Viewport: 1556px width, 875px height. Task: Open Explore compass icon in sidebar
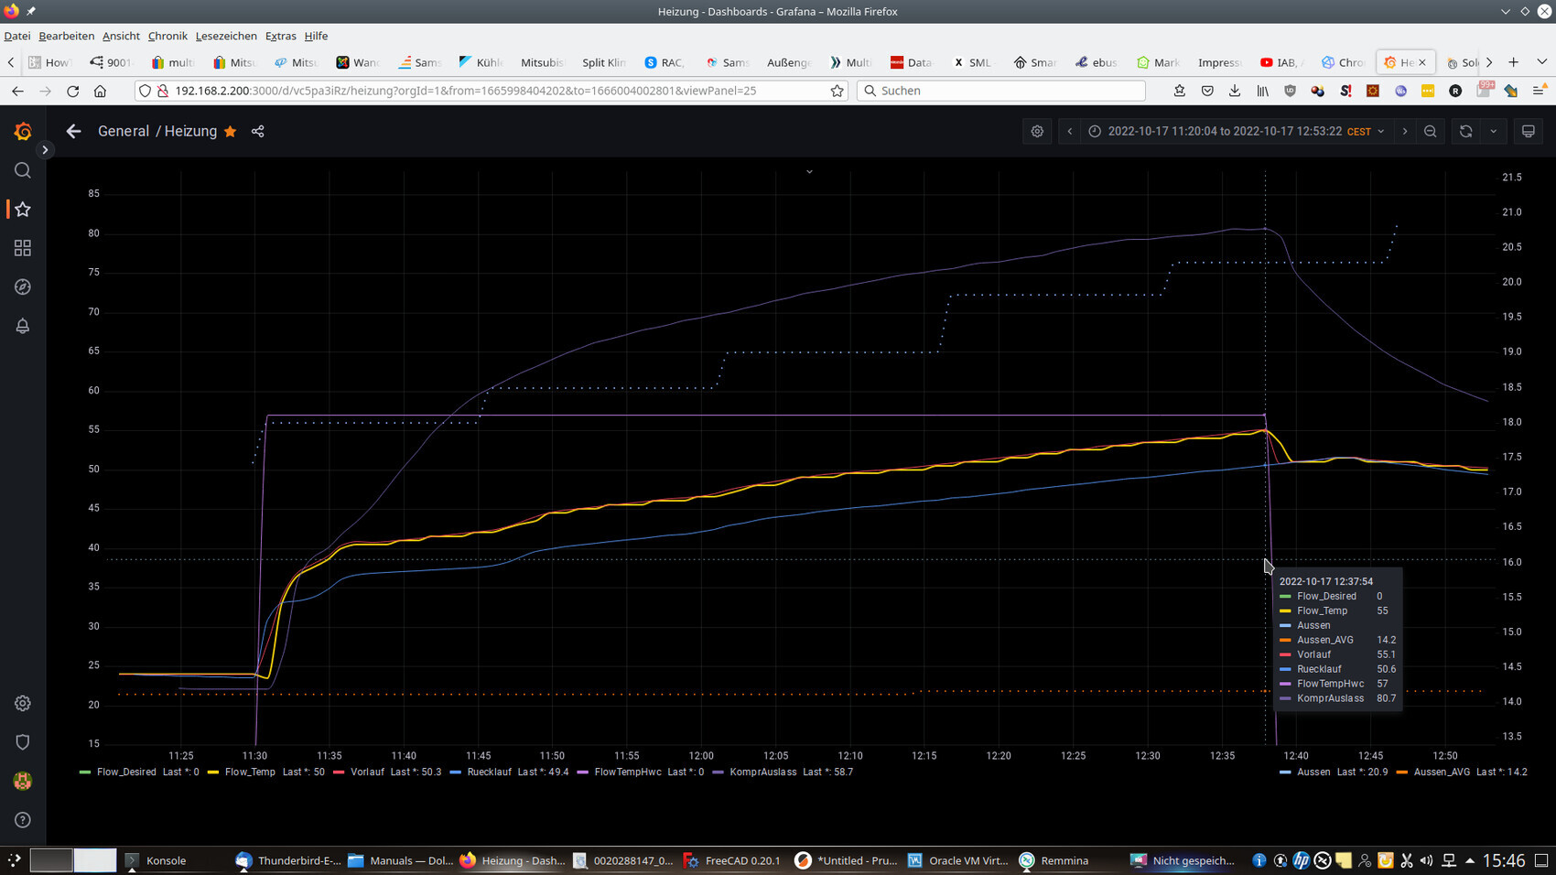(23, 287)
